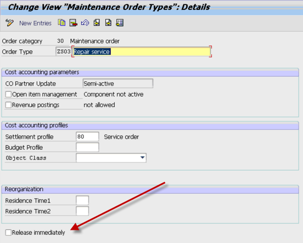Image resolution: width=303 pixels, height=243 pixels.
Task: Click the Display/Change pencil icon
Action: [x=9, y=23]
